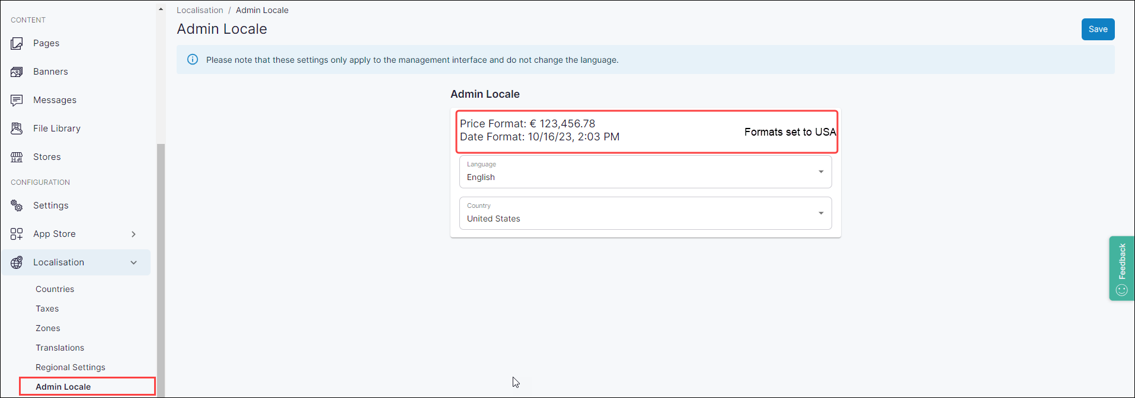
Task: Select Translations in the sidebar
Action: [x=59, y=348]
